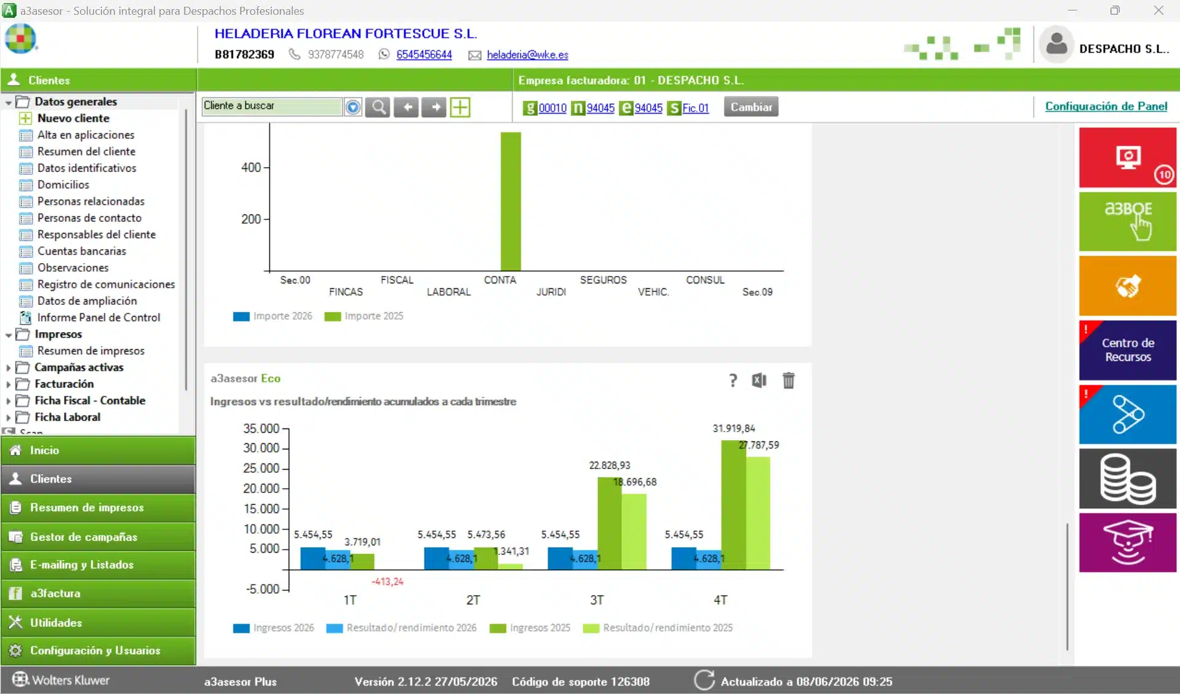
Task: Collapse the Impresos folder
Action: 8,335
